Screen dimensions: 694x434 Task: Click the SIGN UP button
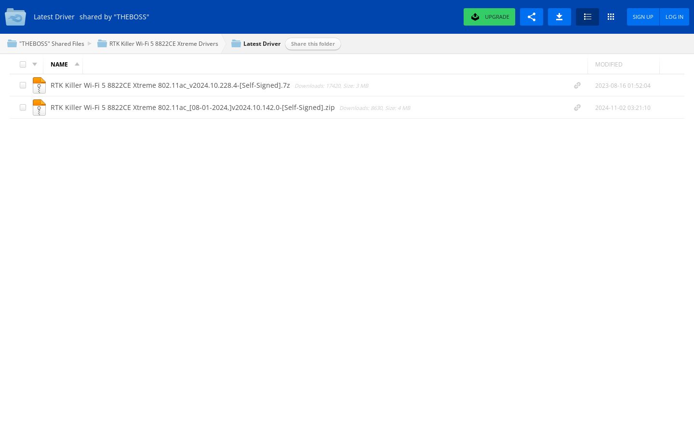click(x=643, y=17)
